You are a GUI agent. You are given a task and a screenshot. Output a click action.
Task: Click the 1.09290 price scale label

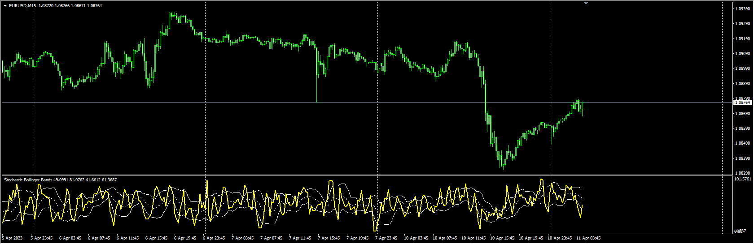click(x=743, y=24)
